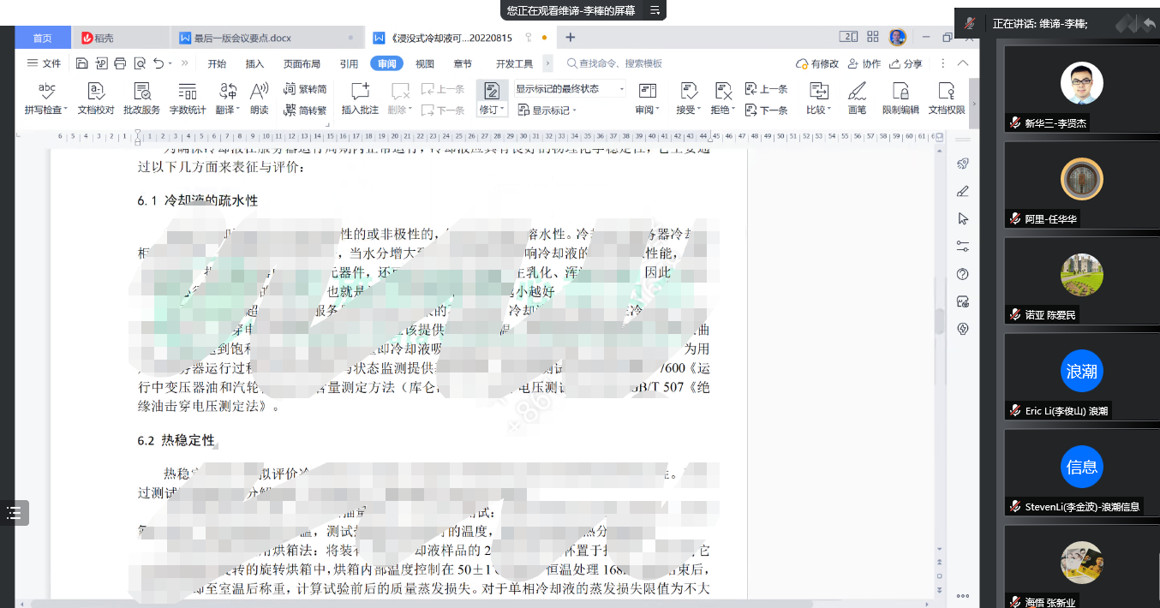The width and height of the screenshot is (1160, 608).
Task: Open 文档权限 document permissions
Action: [x=947, y=98]
